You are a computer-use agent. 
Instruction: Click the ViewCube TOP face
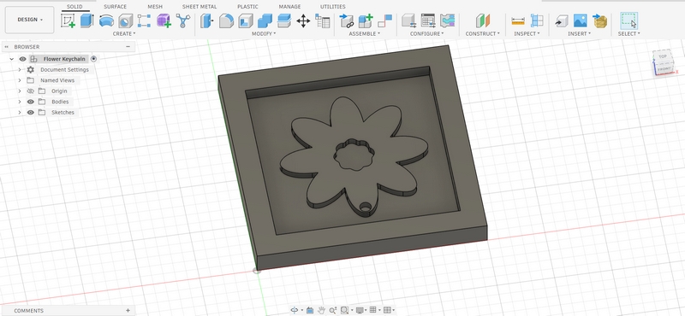pos(663,56)
